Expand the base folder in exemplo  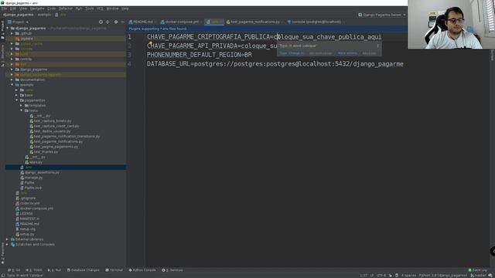17,95
